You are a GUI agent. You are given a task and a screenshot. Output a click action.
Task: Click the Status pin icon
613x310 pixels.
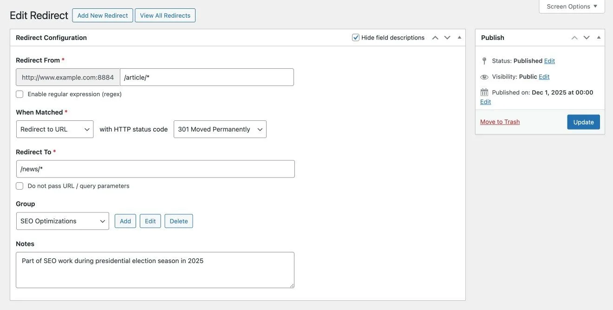(484, 61)
